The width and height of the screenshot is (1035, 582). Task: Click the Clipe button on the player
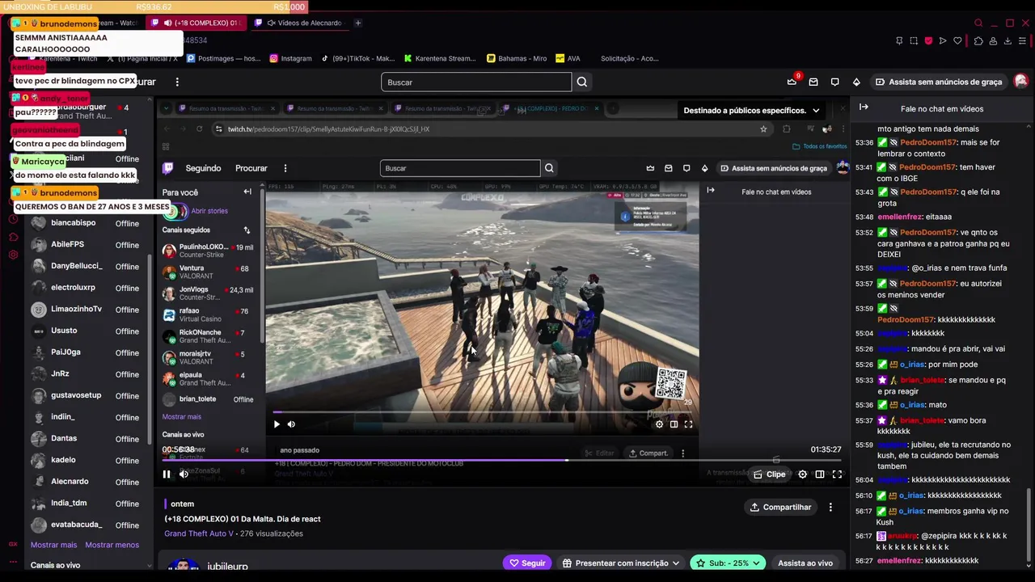[769, 474]
